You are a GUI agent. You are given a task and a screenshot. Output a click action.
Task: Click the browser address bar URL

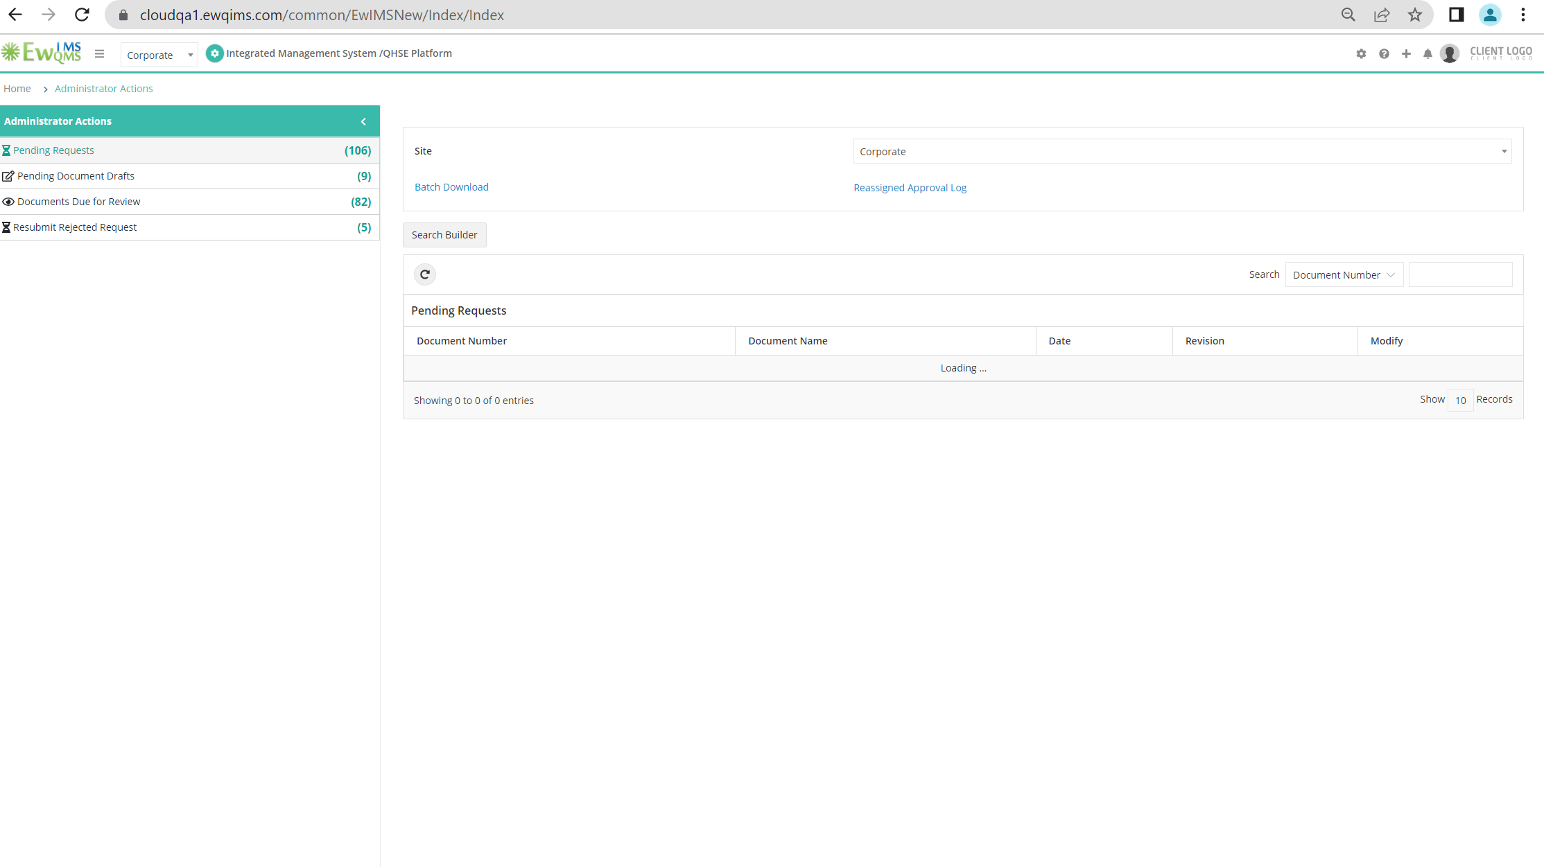pos(322,15)
